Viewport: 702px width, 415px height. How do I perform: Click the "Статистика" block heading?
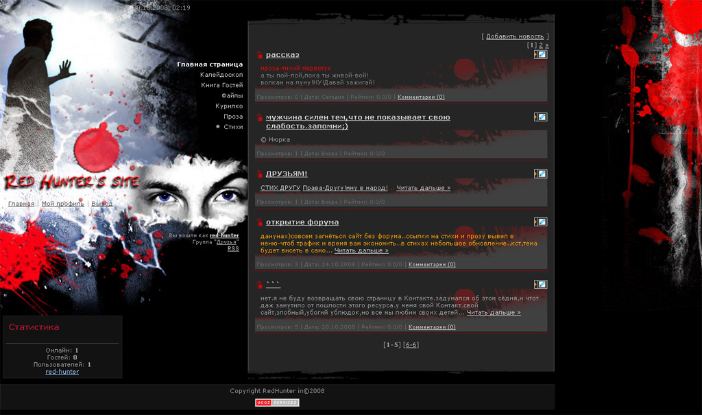34,327
